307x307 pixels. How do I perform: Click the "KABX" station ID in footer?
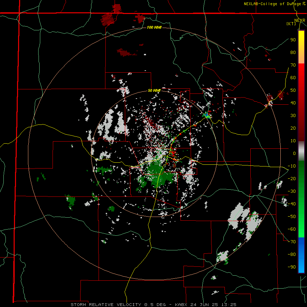(181, 305)
